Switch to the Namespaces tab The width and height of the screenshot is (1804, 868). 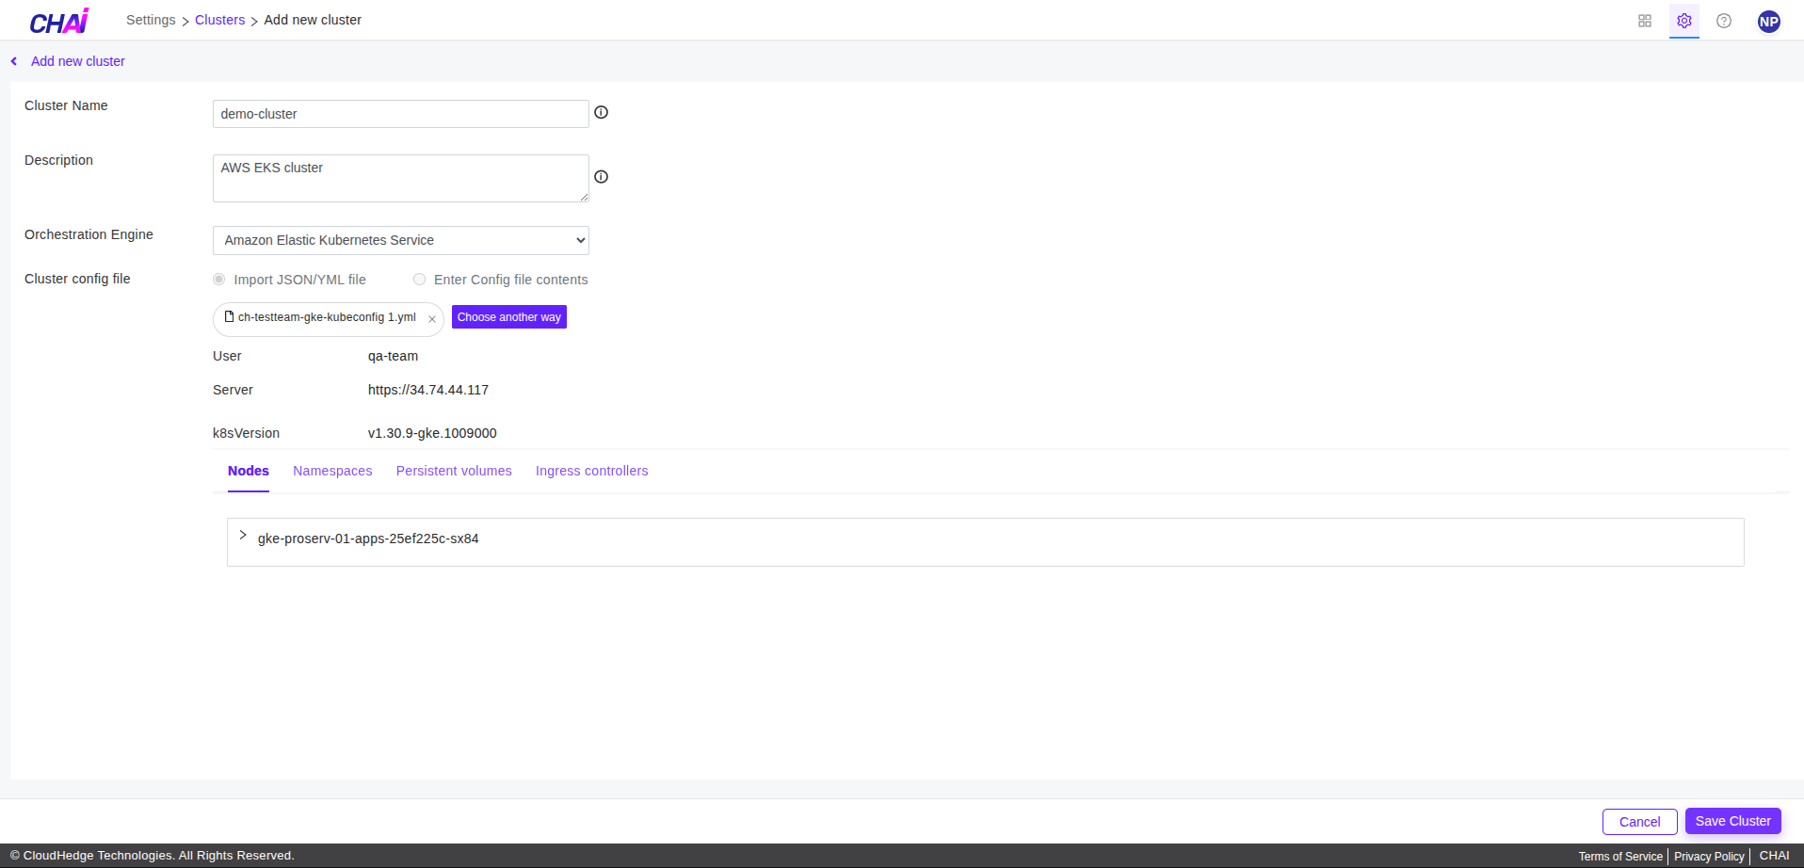click(x=332, y=471)
